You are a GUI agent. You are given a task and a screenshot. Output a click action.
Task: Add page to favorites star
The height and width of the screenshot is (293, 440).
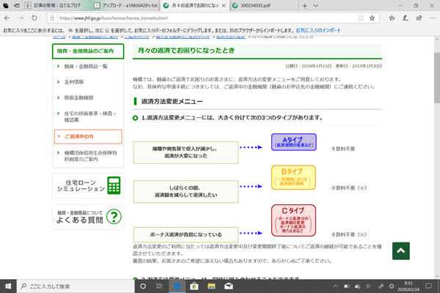[372, 18]
